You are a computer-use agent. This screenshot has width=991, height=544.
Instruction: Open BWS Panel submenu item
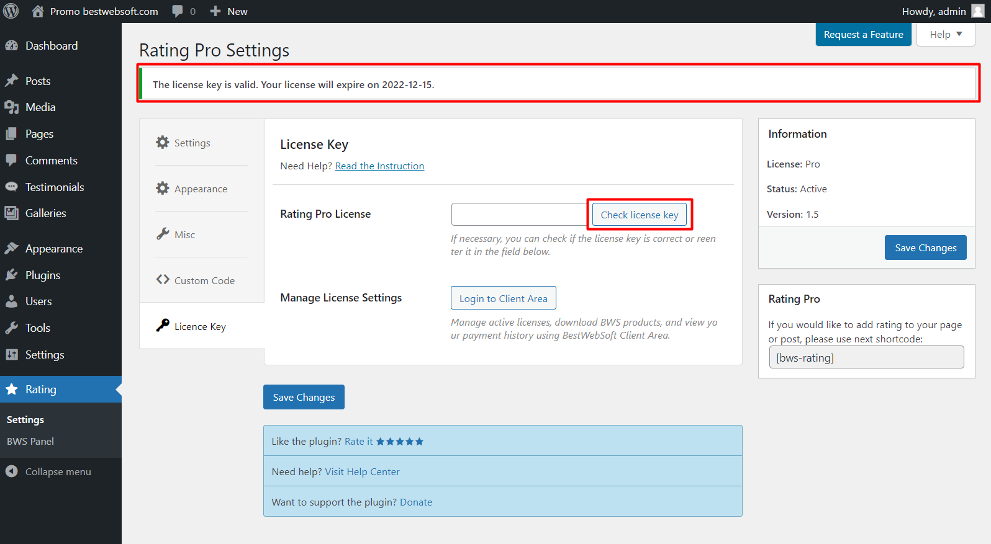30,442
